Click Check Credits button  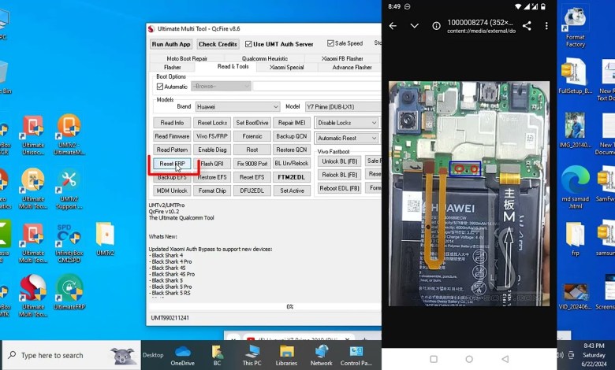point(218,44)
